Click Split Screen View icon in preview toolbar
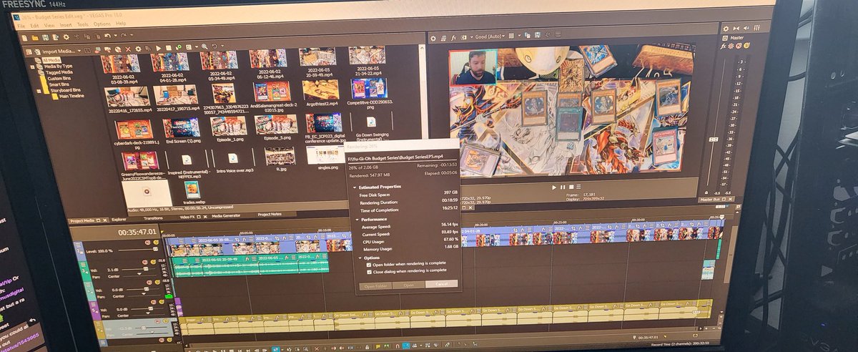 pos(464,37)
